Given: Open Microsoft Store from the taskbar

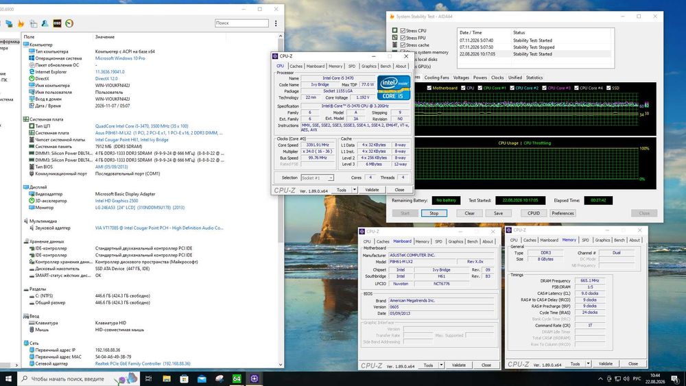Looking at the screenshot, I should [x=184, y=378].
